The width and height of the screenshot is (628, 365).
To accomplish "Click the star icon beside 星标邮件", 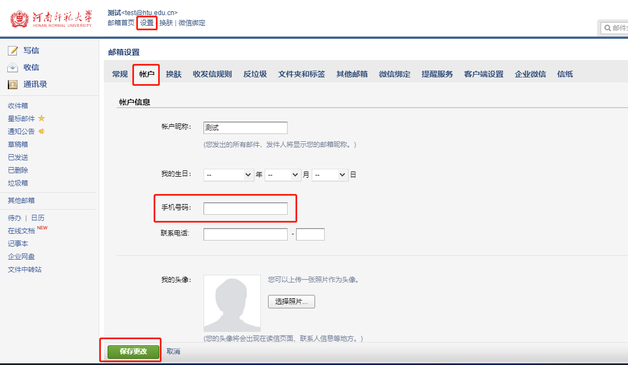I will (x=41, y=118).
